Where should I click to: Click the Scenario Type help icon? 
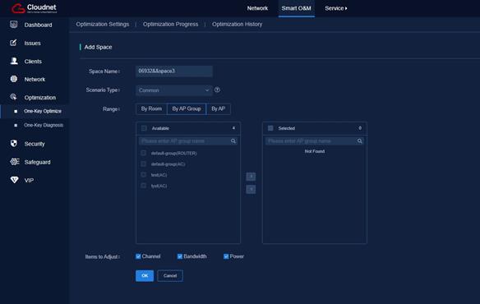[217, 90]
